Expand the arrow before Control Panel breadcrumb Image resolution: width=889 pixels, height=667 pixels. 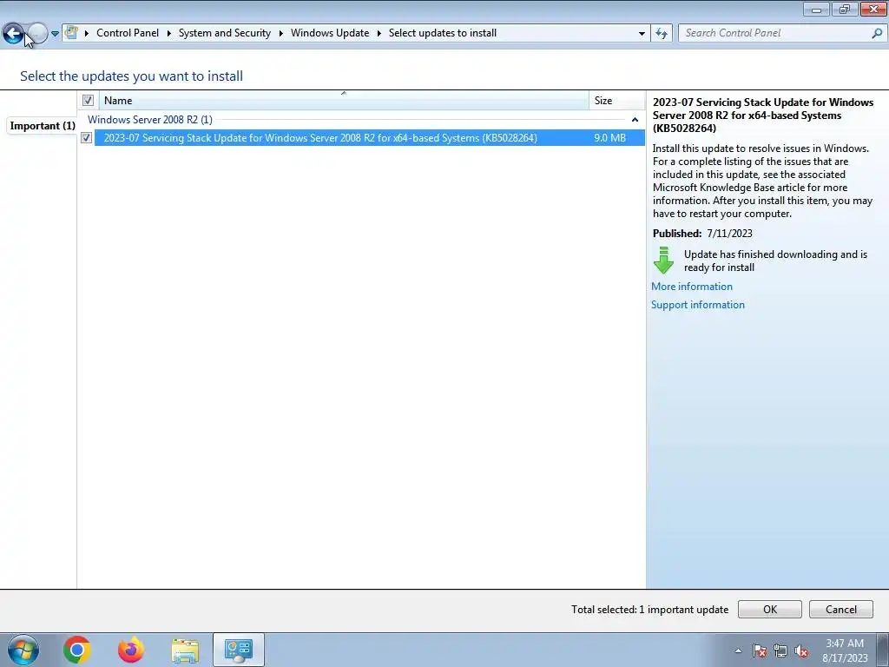87,34
